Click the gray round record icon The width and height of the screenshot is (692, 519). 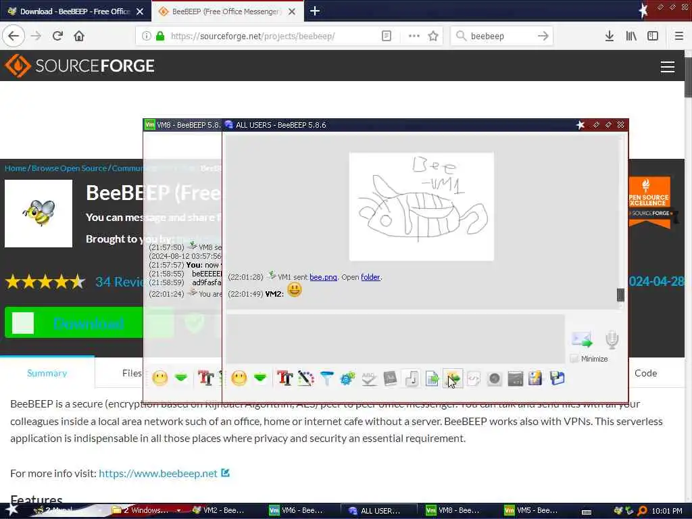point(495,378)
